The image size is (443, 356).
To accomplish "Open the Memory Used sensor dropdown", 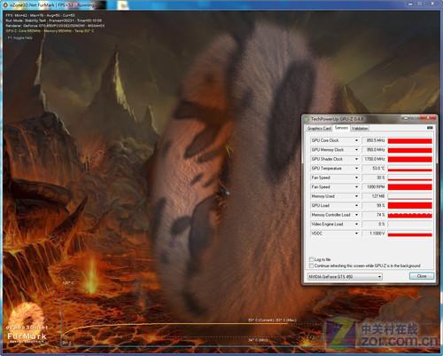I will tap(356, 196).
